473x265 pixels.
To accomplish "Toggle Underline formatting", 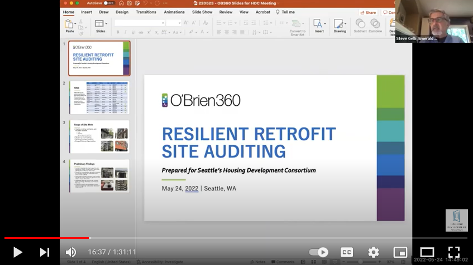I will tap(133, 32).
